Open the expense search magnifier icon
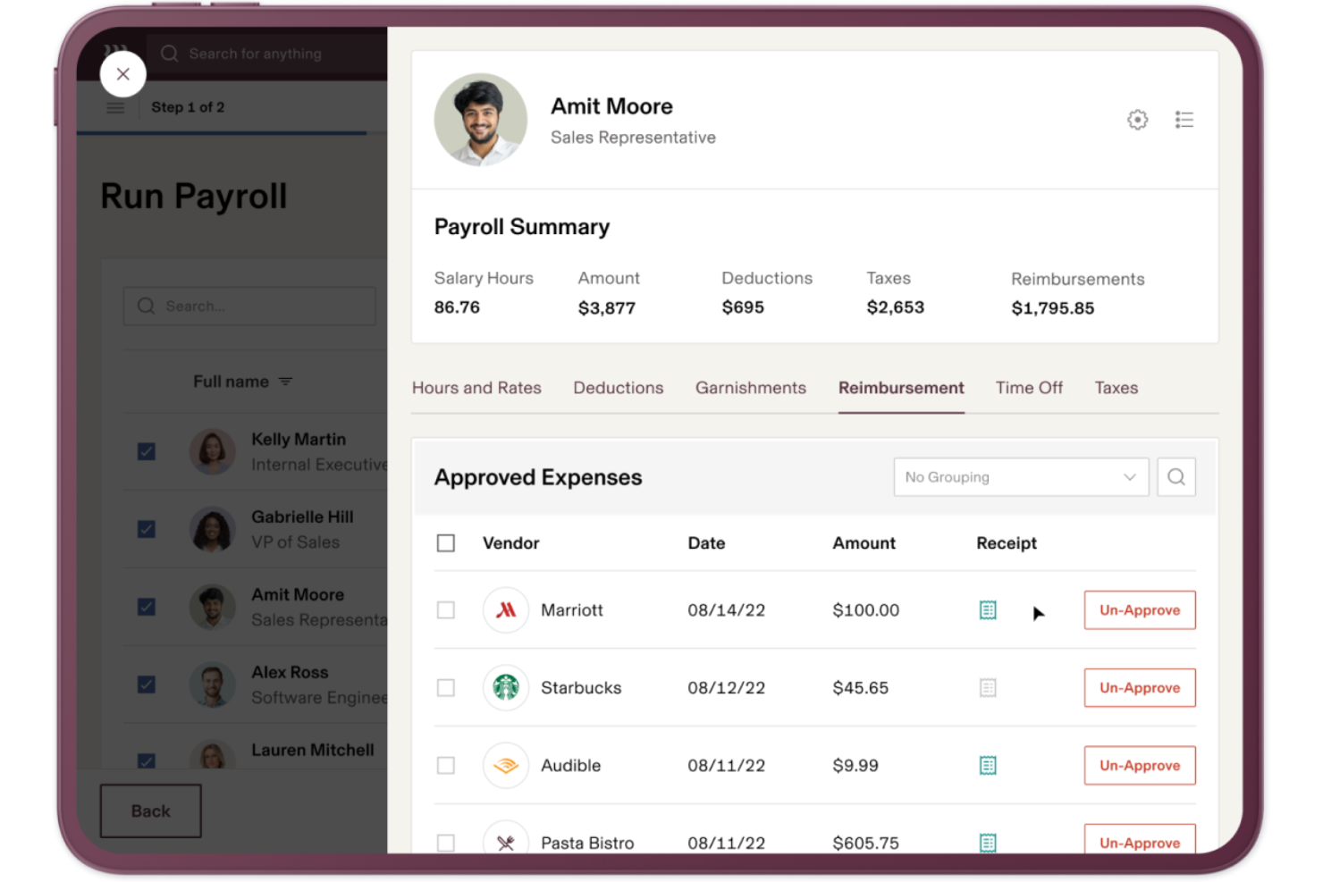1323x882 pixels. (1176, 476)
